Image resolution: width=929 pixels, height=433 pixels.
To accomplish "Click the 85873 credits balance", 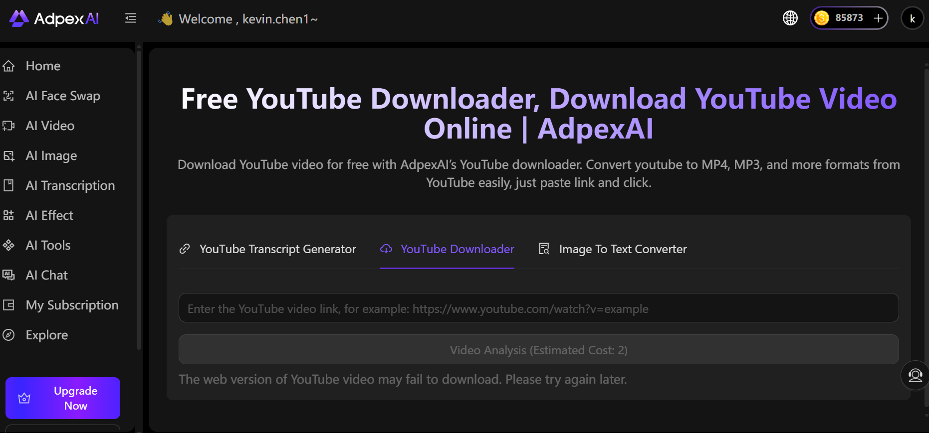I will point(849,18).
